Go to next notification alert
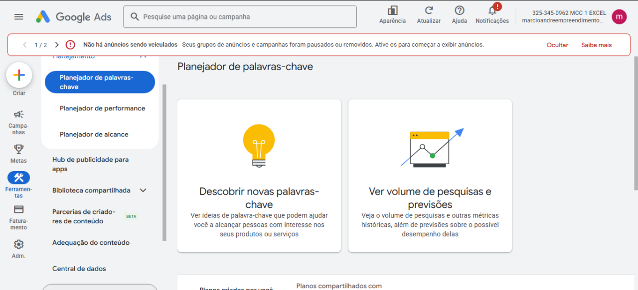 pyautogui.click(x=57, y=45)
